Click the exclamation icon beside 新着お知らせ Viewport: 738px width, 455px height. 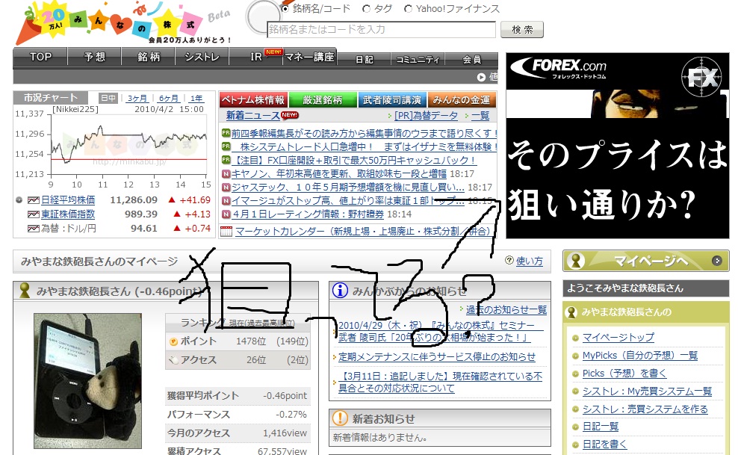pyautogui.click(x=340, y=418)
